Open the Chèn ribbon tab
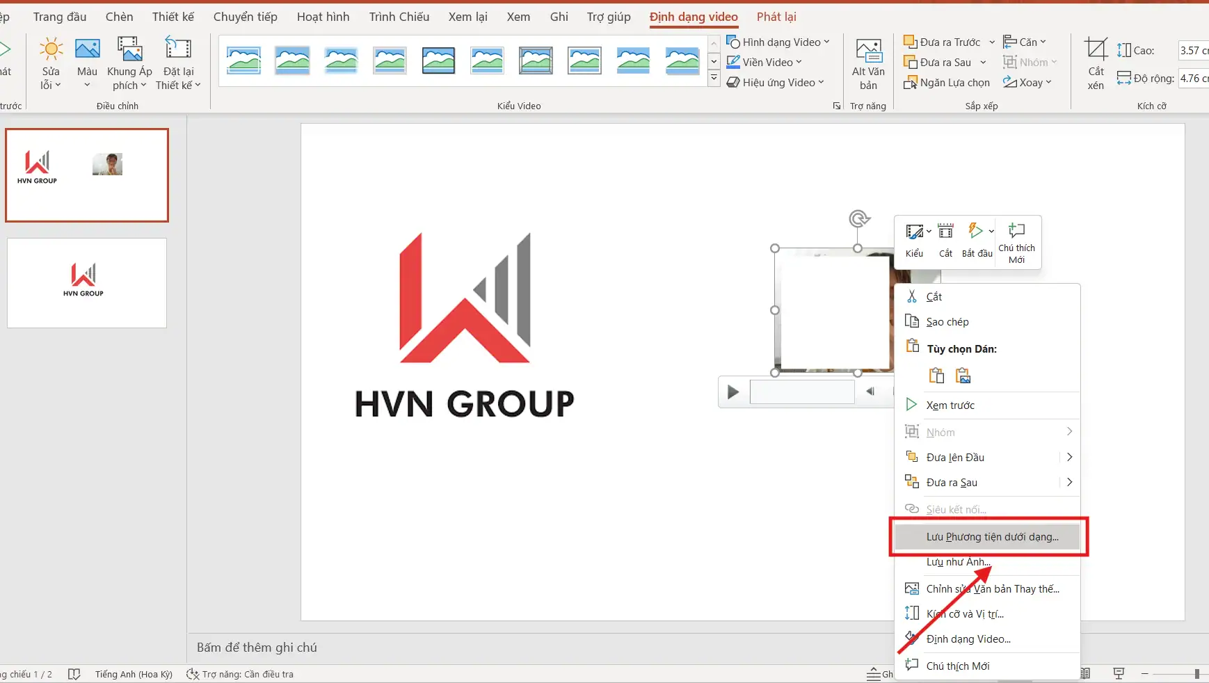The width and height of the screenshot is (1209, 683). [120, 17]
